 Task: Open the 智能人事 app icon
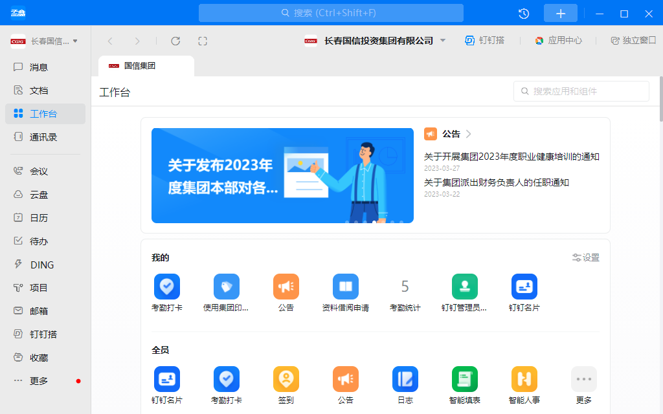coord(524,379)
